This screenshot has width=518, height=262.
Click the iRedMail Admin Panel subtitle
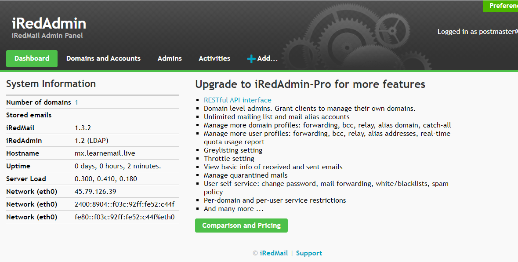point(47,36)
